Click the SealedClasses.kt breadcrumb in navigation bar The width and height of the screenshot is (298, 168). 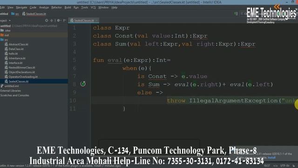pos(34,14)
